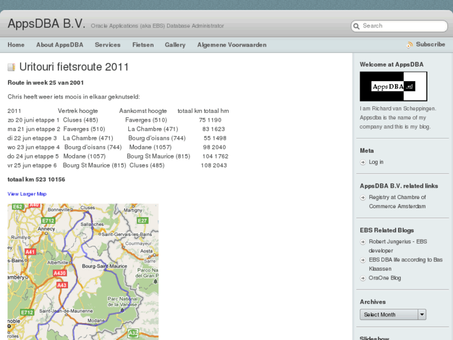Navigate to the Fietsen page
The image size is (453, 340).
click(143, 45)
